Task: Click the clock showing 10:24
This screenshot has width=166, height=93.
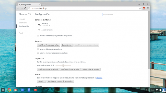Action: 152,90
